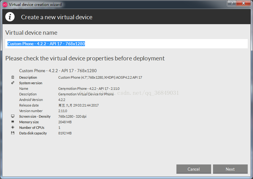Image resolution: width=253 pixels, height=179 pixels.
Task: Click the floppy disk icon beside Data disk capacity
Action: (x=13, y=133)
